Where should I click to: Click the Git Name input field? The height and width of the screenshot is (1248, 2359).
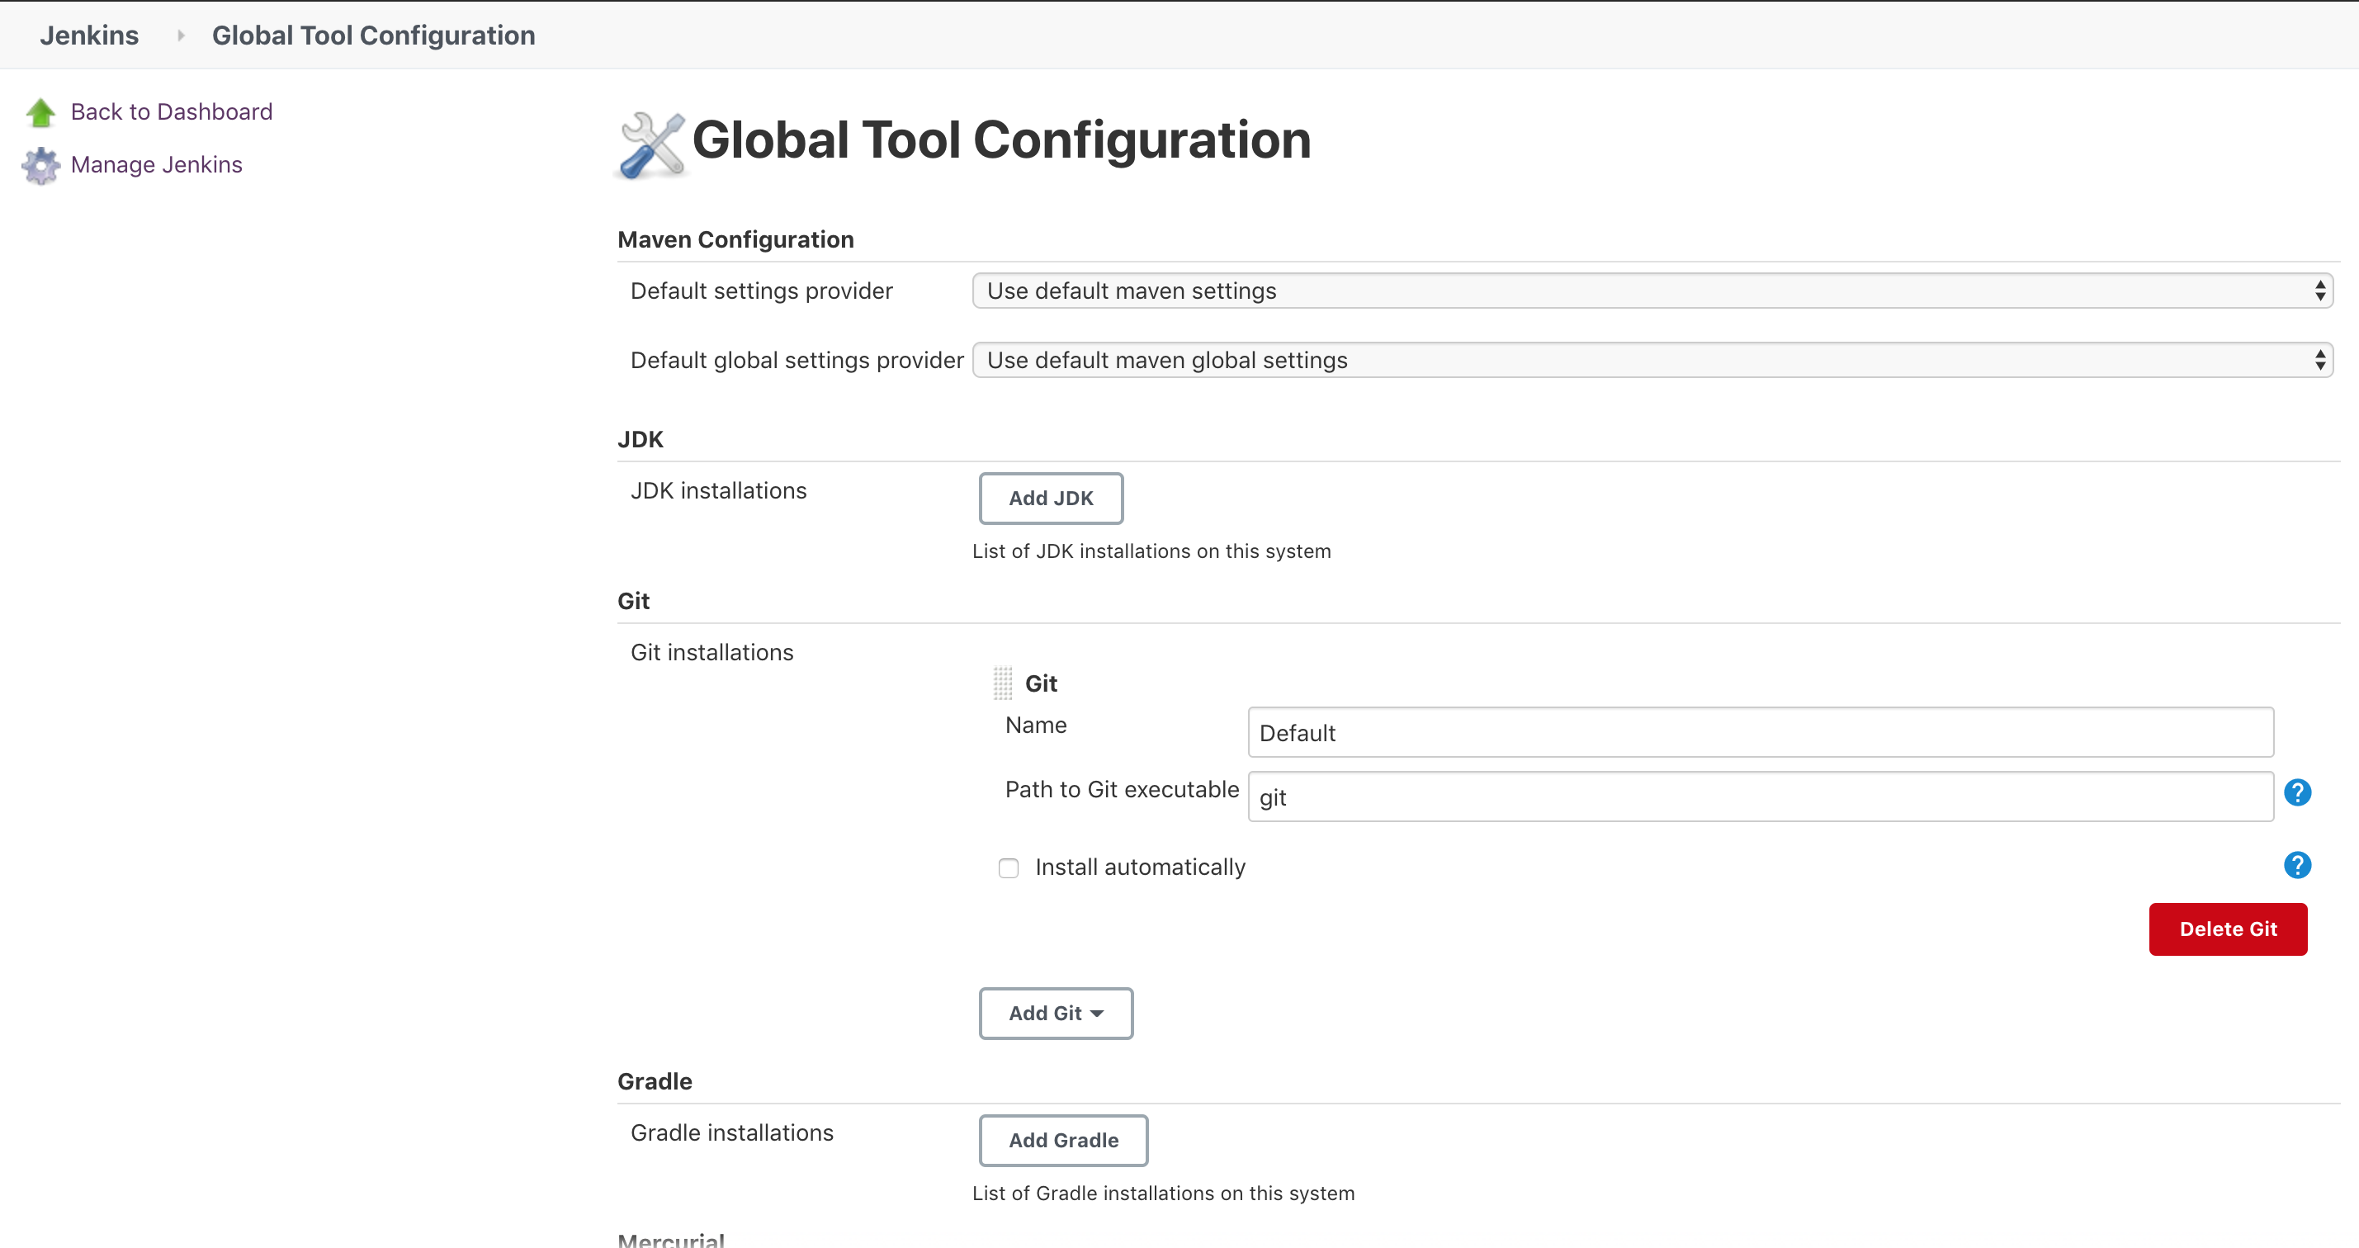[x=1759, y=732]
